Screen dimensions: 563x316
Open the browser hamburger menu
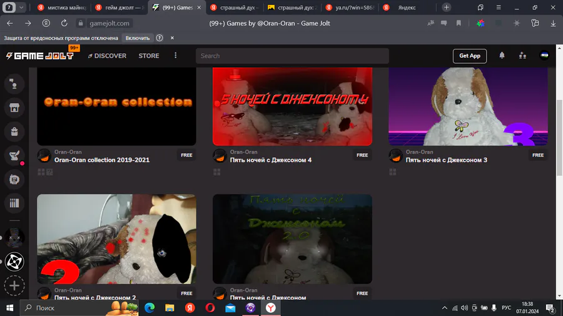click(499, 7)
